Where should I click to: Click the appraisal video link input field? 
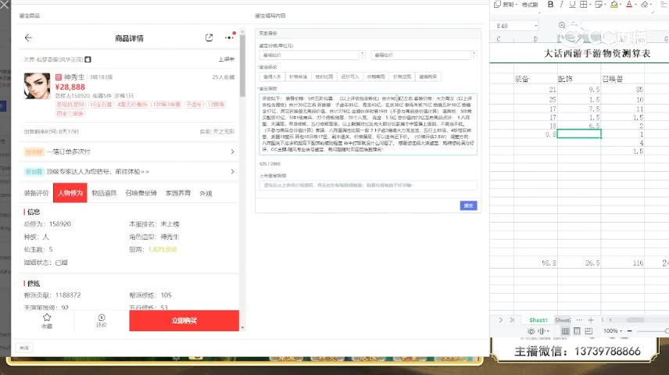click(367, 186)
